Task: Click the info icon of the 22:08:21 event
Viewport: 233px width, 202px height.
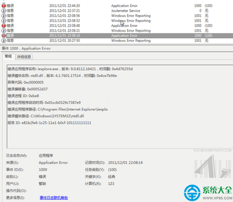Action: pyautogui.click(x=4, y=31)
